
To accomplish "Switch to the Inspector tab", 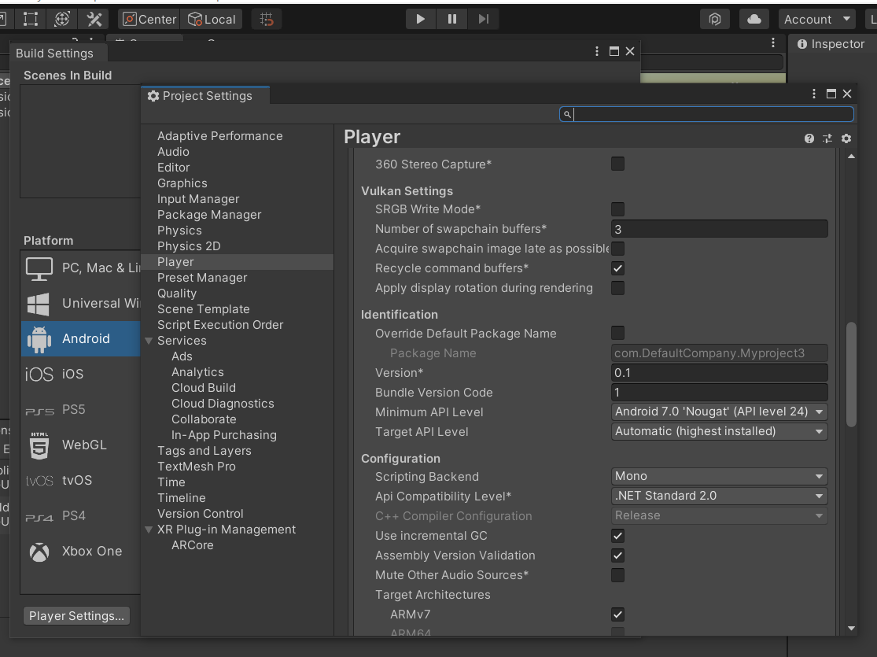I will 831,43.
